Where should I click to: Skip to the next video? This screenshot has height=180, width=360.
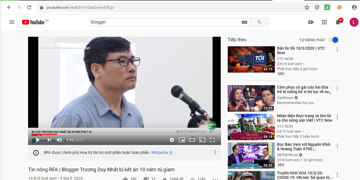49,140
